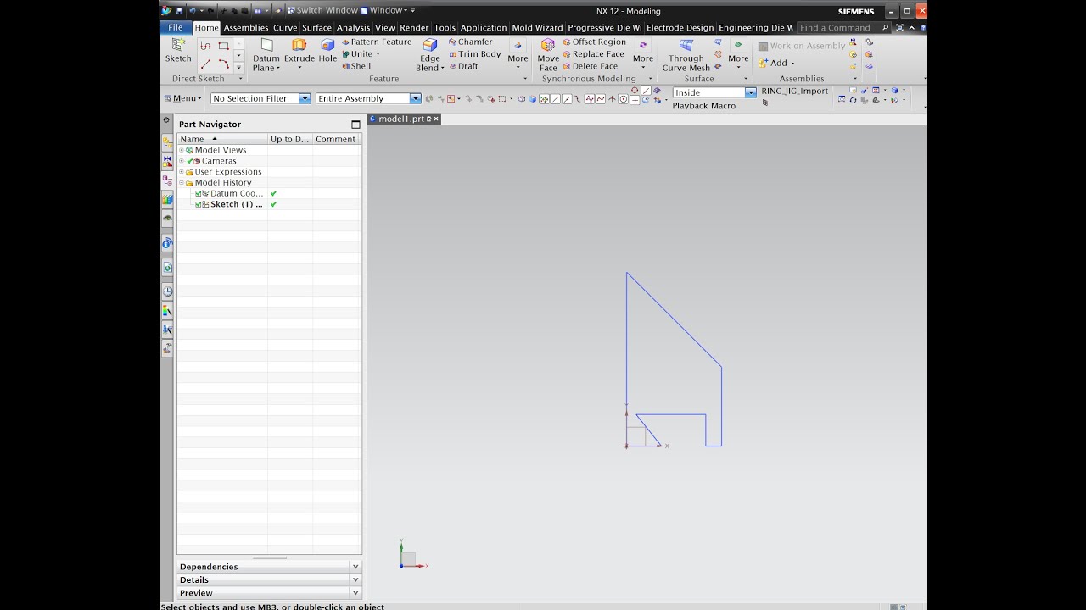Screen dimensions: 1086x610
Task: Click the Move Face tool
Action: (548, 54)
